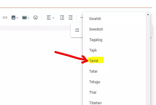Open the insert image button
This screenshot has height=105, width=156.
[x=13, y=18]
